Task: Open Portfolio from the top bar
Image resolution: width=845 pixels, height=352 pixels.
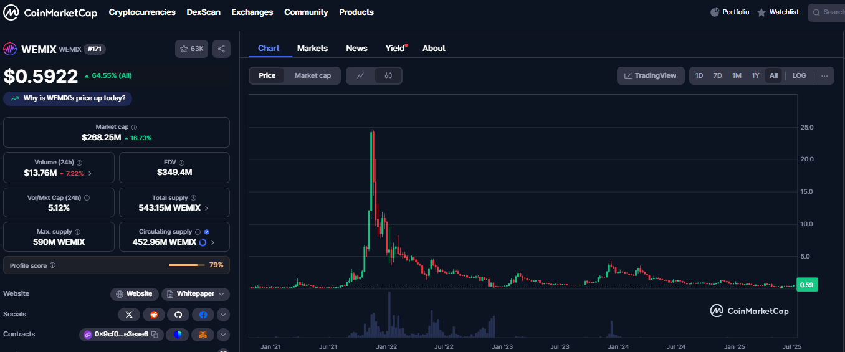Action: 730,12
